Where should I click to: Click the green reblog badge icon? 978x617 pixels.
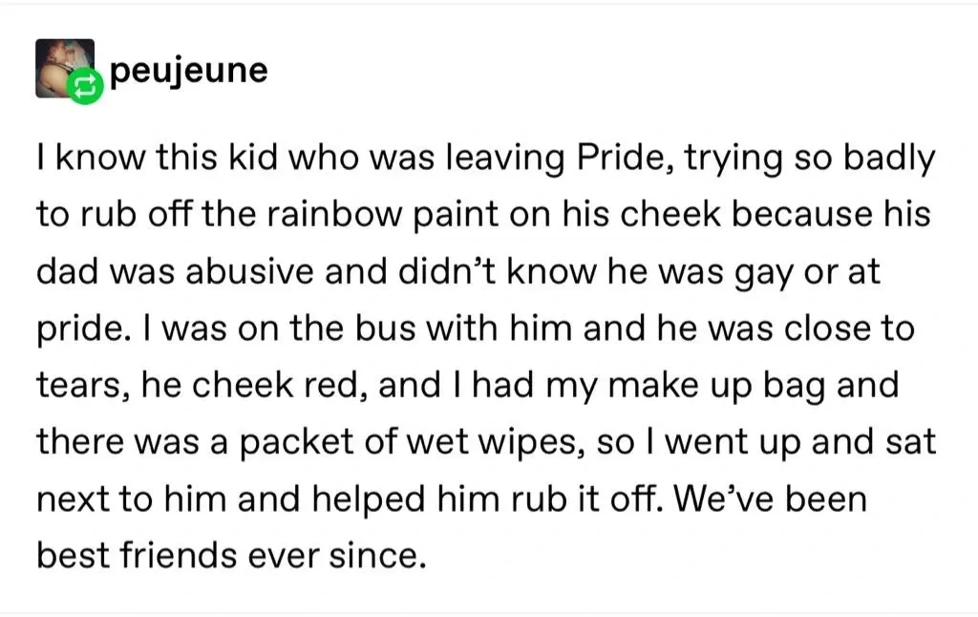[84, 90]
